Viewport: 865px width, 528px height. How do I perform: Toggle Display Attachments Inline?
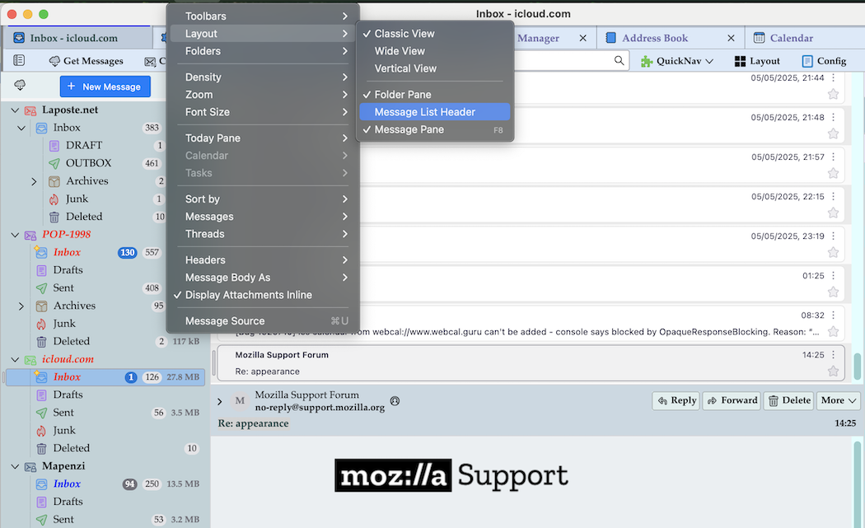click(x=263, y=295)
